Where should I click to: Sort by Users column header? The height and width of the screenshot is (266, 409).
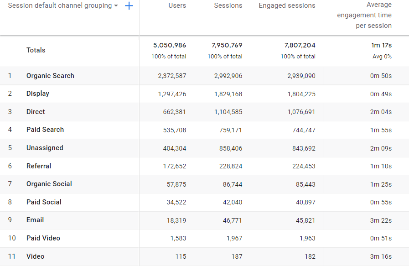tap(176, 6)
